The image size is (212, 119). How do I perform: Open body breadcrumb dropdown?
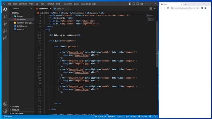(x=64, y=13)
